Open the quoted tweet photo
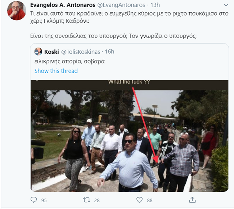The height and width of the screenshot is (209, 234). (x=129, y=136)
